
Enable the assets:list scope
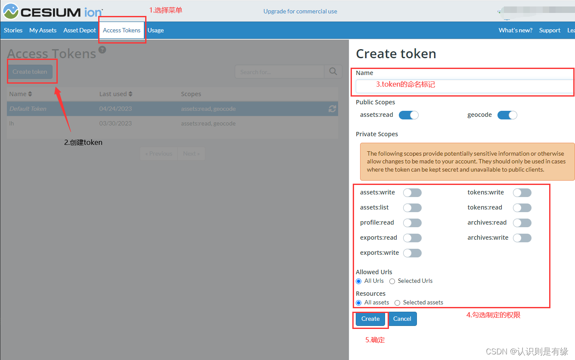tap(412, 208)
